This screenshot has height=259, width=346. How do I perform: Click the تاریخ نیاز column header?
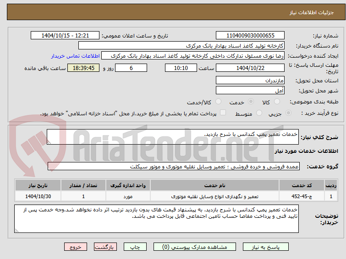pyautogui.click(x=38, y=185)
